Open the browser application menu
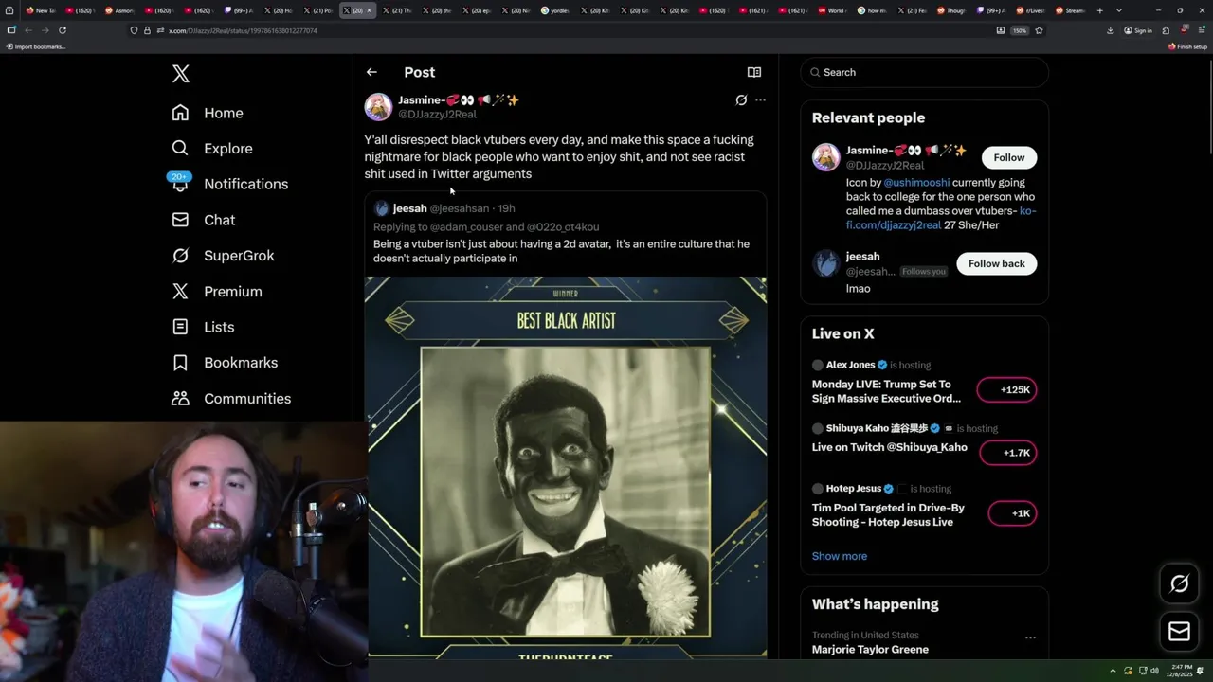Viewport: 1213px width, 682px height. tap(1201, 30)
